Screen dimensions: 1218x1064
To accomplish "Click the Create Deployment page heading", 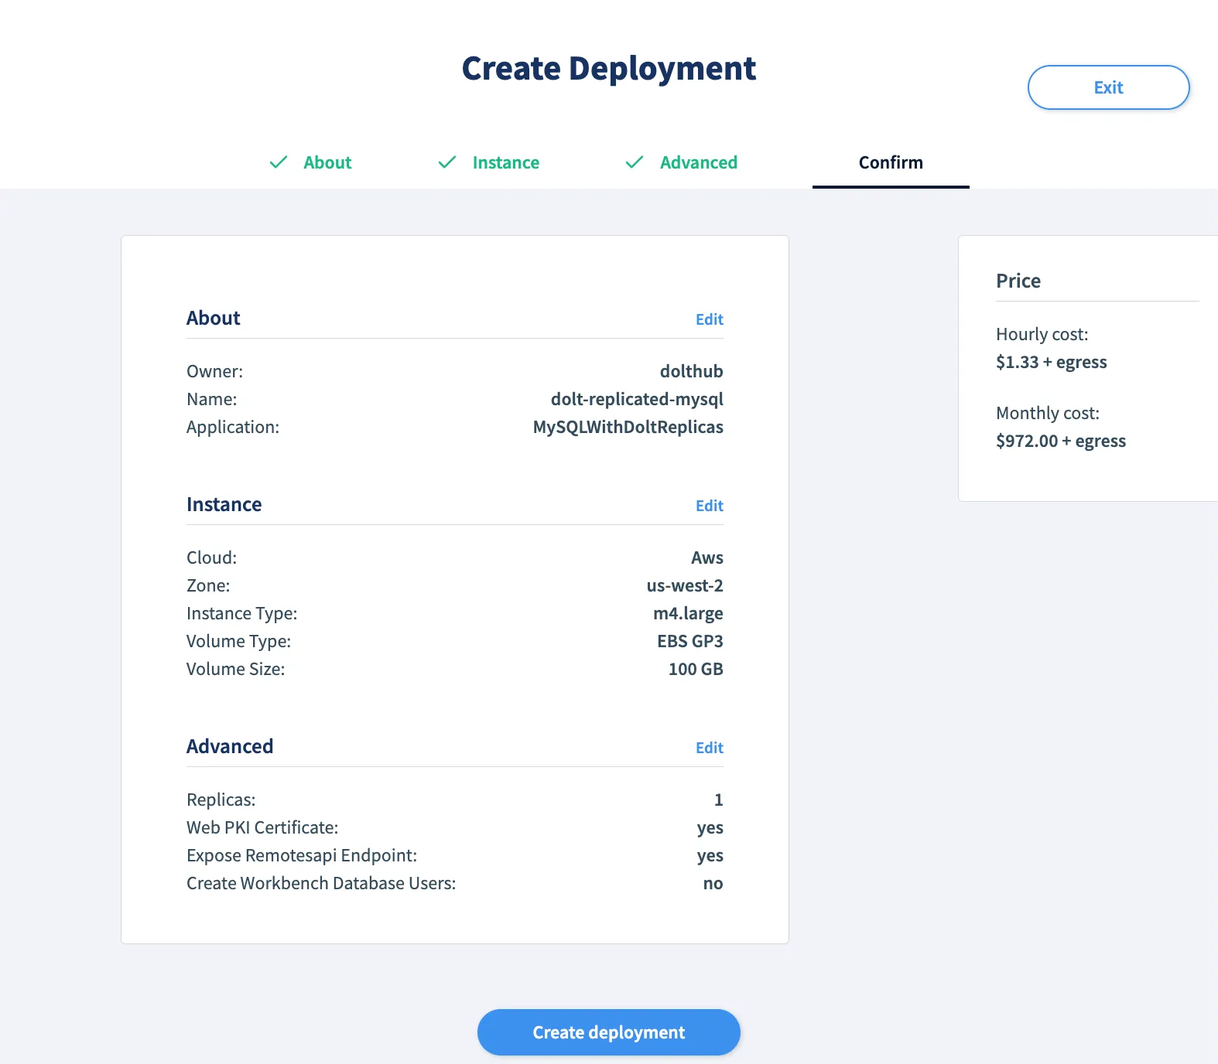I will click(x=609, y=68).
